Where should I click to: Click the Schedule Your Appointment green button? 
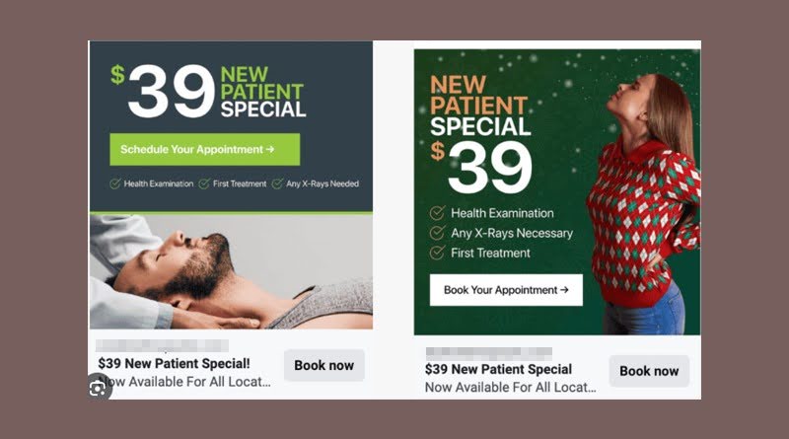coord(205,150)
